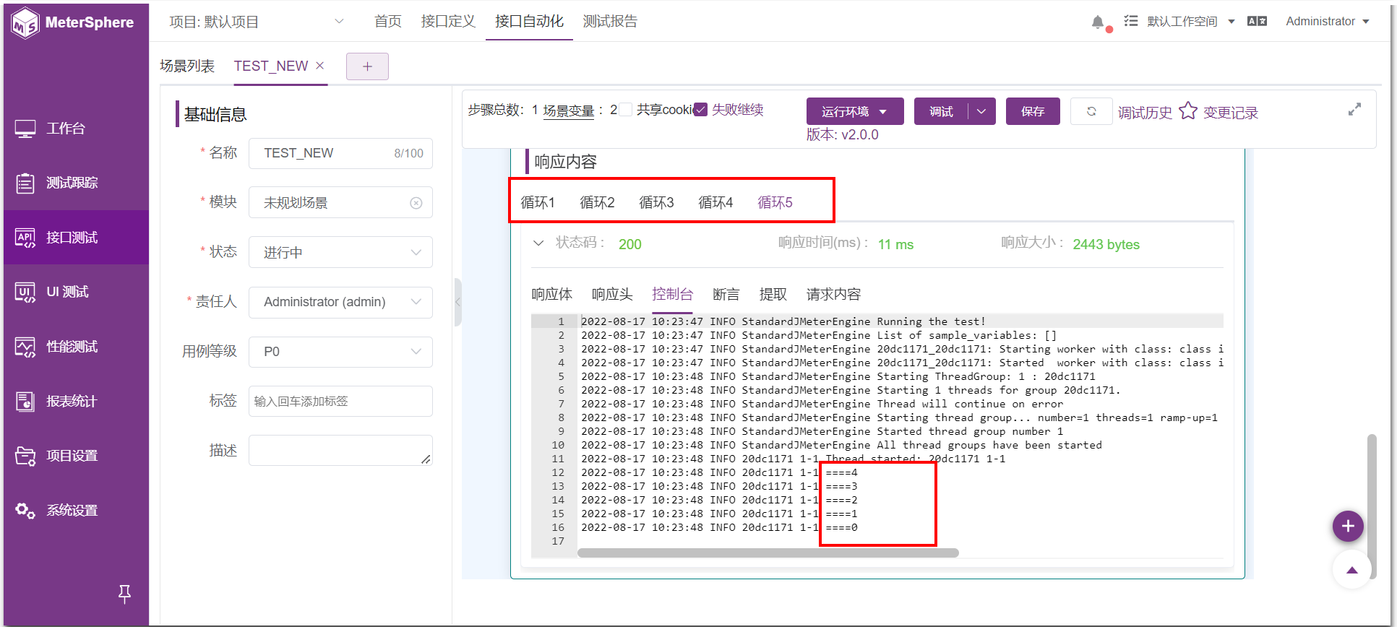Click the MeterSphere logo icon

25,22
